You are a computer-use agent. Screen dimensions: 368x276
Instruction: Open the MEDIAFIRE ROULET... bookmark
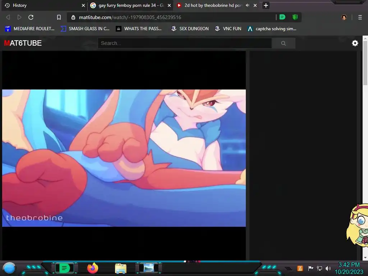coord(29,29)
